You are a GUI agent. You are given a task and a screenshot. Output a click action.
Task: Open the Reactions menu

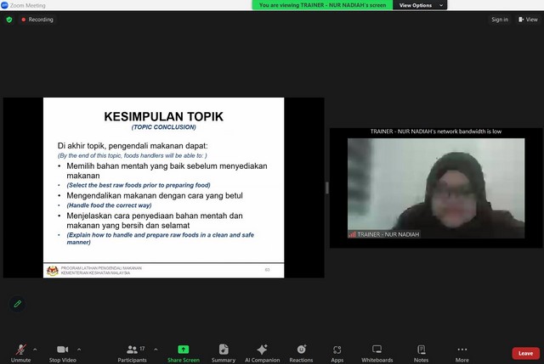pos(301,350)
